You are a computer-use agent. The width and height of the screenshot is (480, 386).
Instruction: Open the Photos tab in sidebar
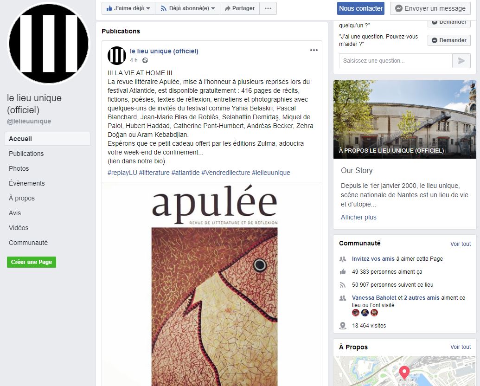[x=19, y=168]
